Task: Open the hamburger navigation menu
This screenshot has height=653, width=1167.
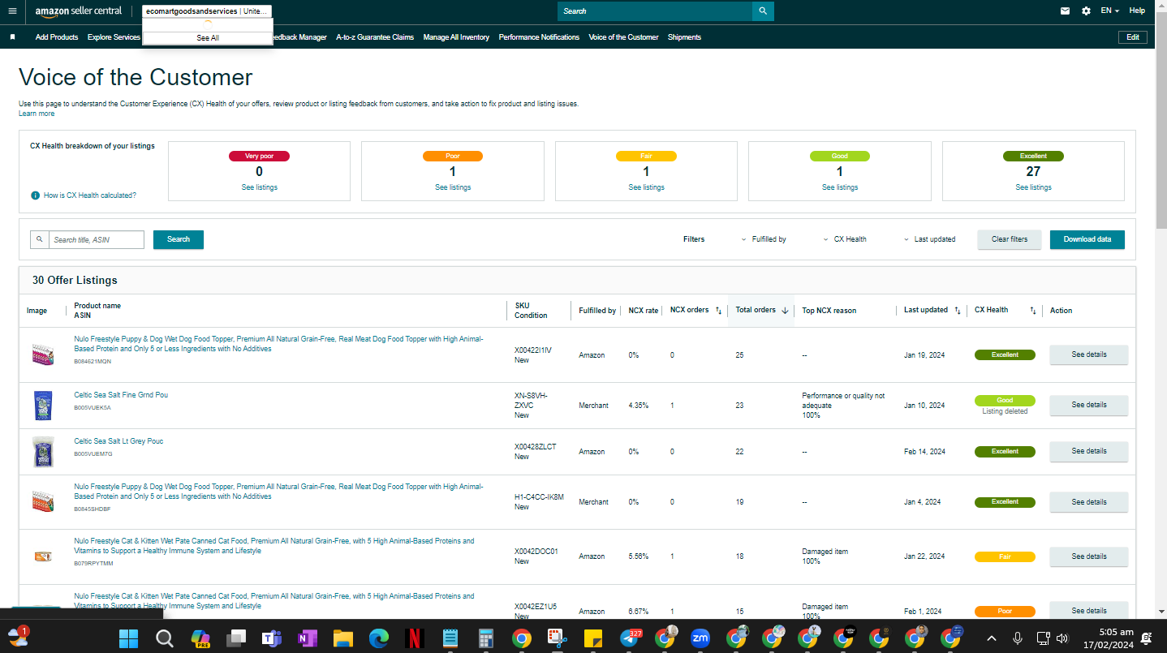Action: 12,11
